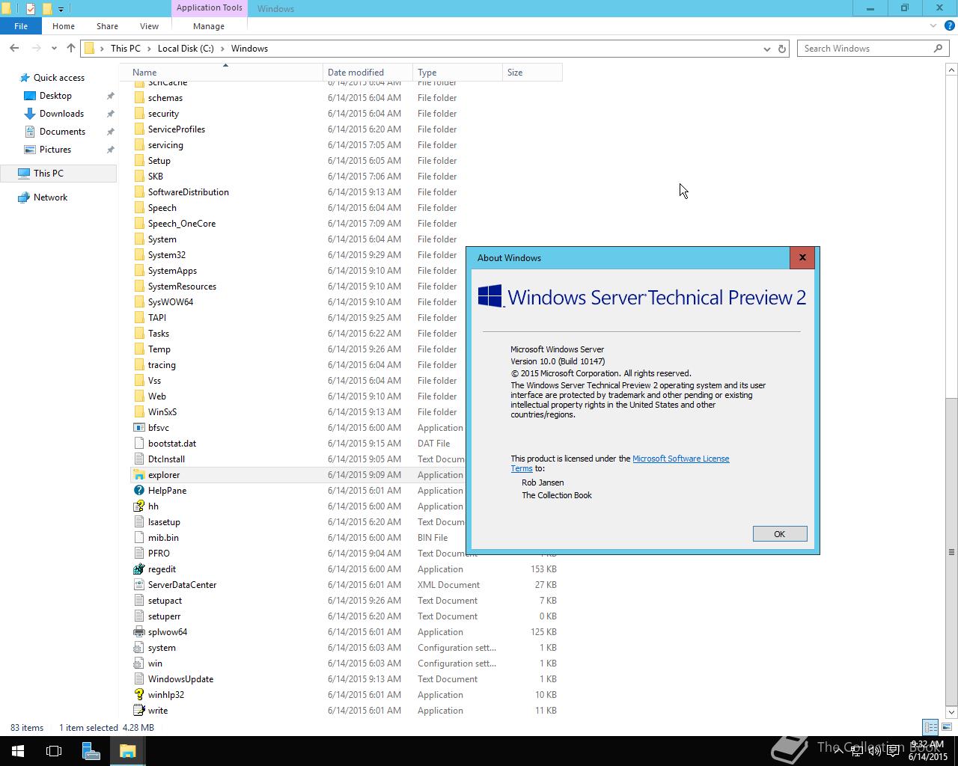Switch to Large icons view button
Screen dimensions: 958x766
[947, 727]
